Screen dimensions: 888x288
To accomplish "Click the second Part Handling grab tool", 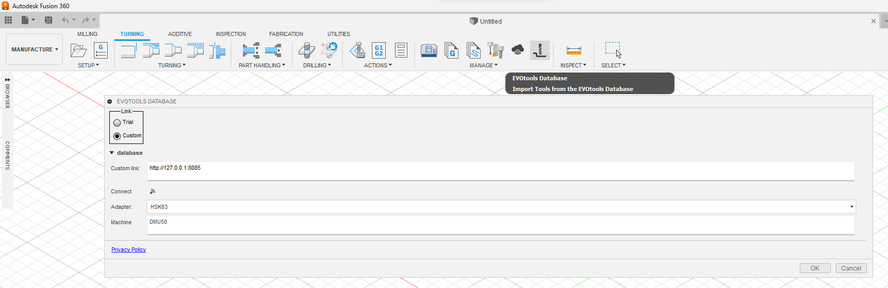I will pyautogui.click(x=273, y=50).
